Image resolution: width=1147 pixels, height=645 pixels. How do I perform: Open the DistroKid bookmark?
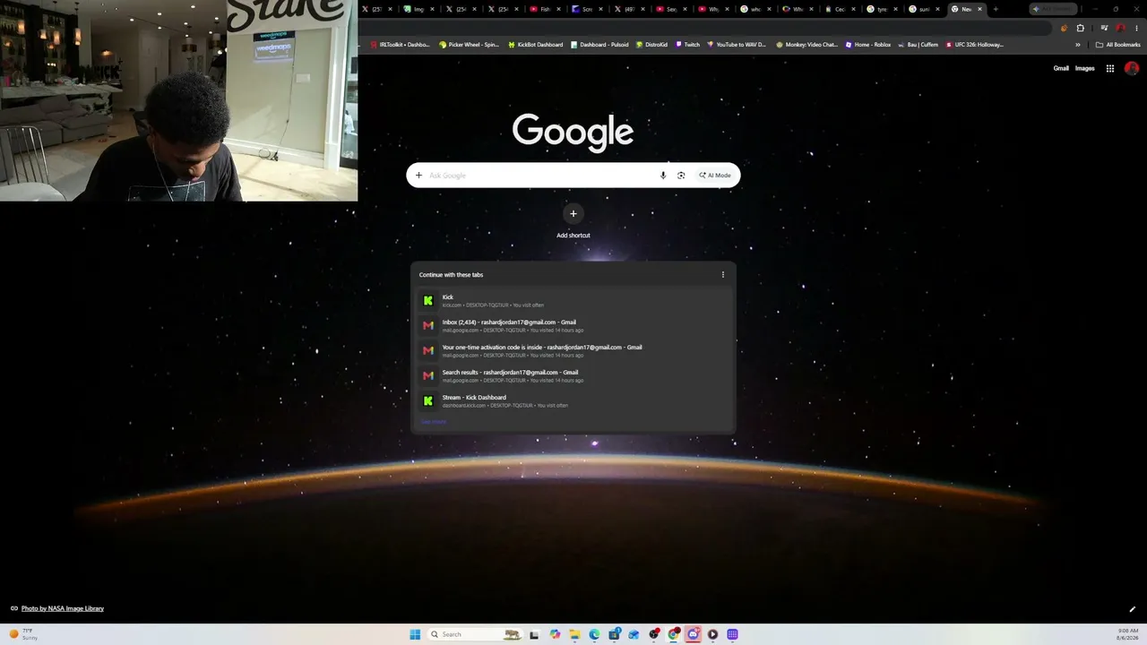pos(652,45)
